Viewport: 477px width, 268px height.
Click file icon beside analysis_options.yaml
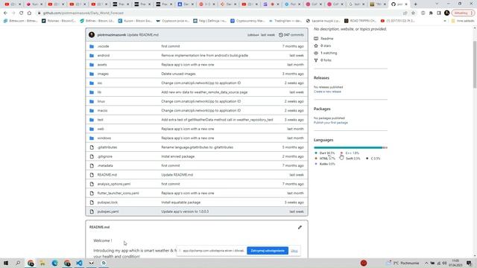[x=92, y=184]
